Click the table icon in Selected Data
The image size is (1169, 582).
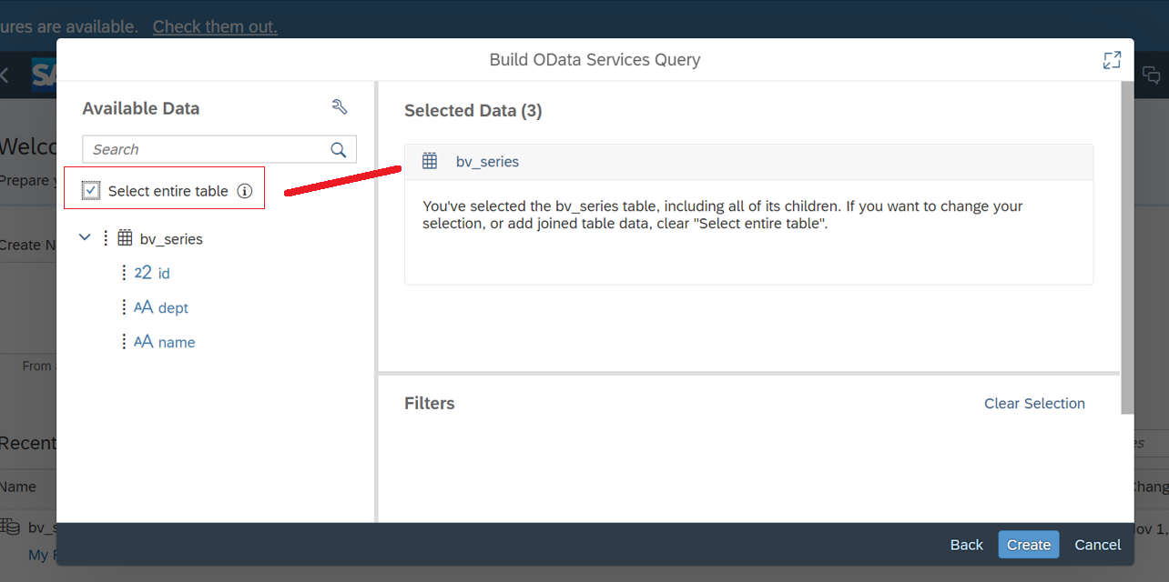point(431,161)
